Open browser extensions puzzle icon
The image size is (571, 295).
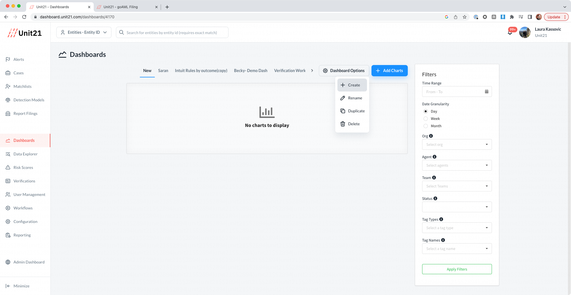pyautogui.click(x=512, y=17)
